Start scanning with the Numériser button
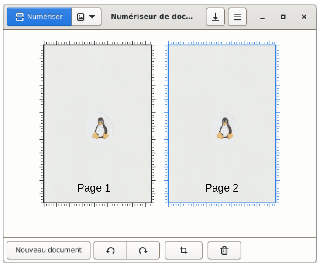 coord(39,17)
